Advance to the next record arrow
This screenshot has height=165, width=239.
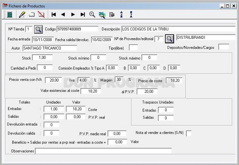click(x=73, y=15)
